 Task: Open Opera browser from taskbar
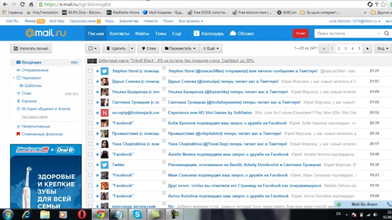click(x=82, y=215)
